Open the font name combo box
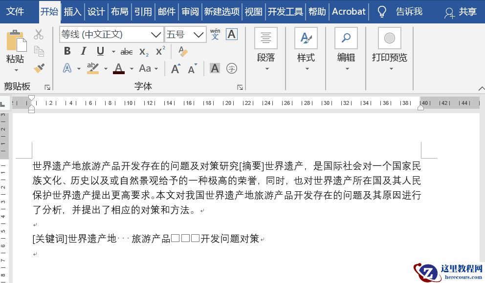485x283 pixels. 111,34
